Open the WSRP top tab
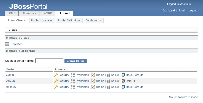The image size is (203, 103). pos(47,13)
